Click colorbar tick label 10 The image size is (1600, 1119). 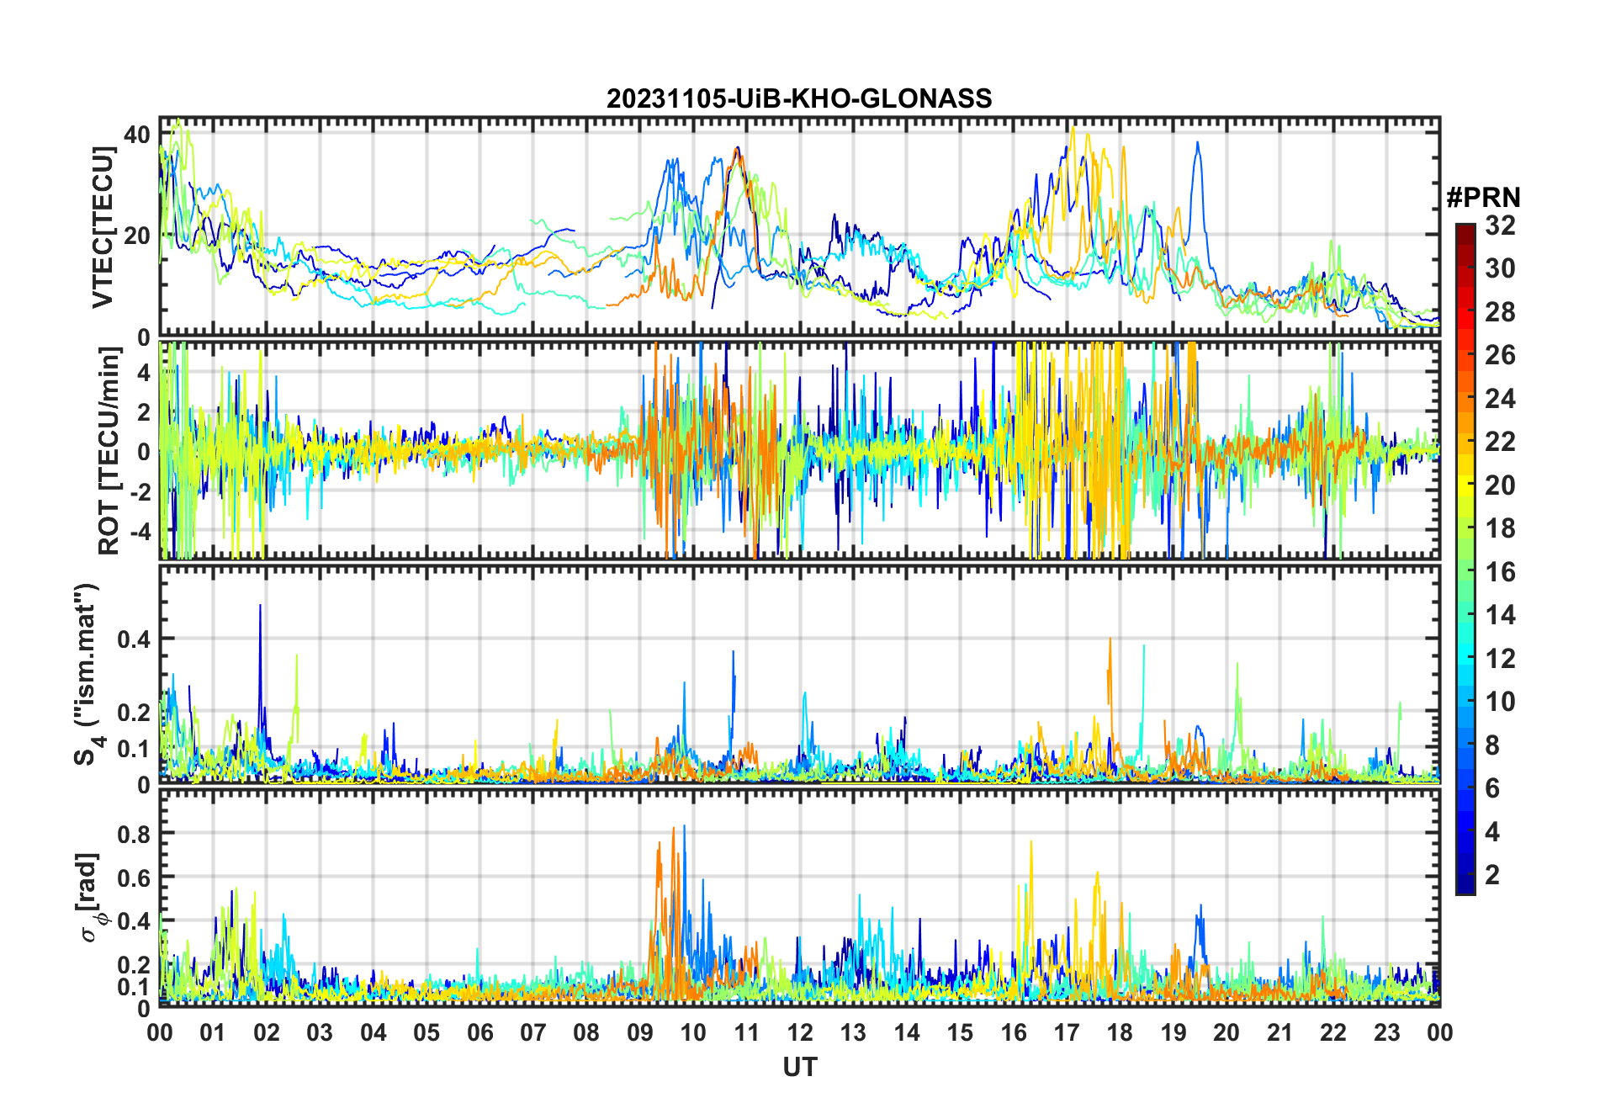1500,702
